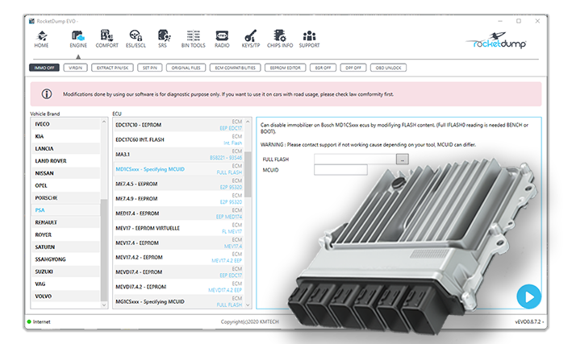Select SSANGYONG brand
This screenshot has width=572, height=344.
coord(65,259)
